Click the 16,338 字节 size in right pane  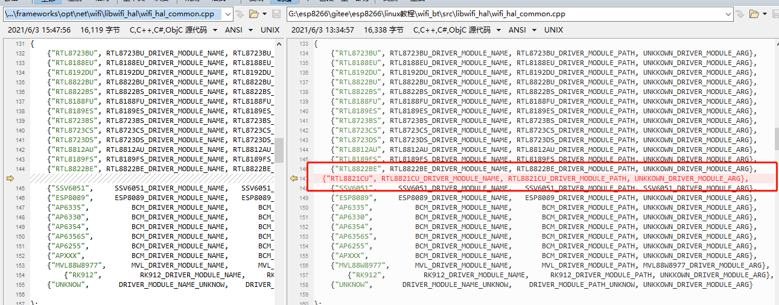(383, 30)
